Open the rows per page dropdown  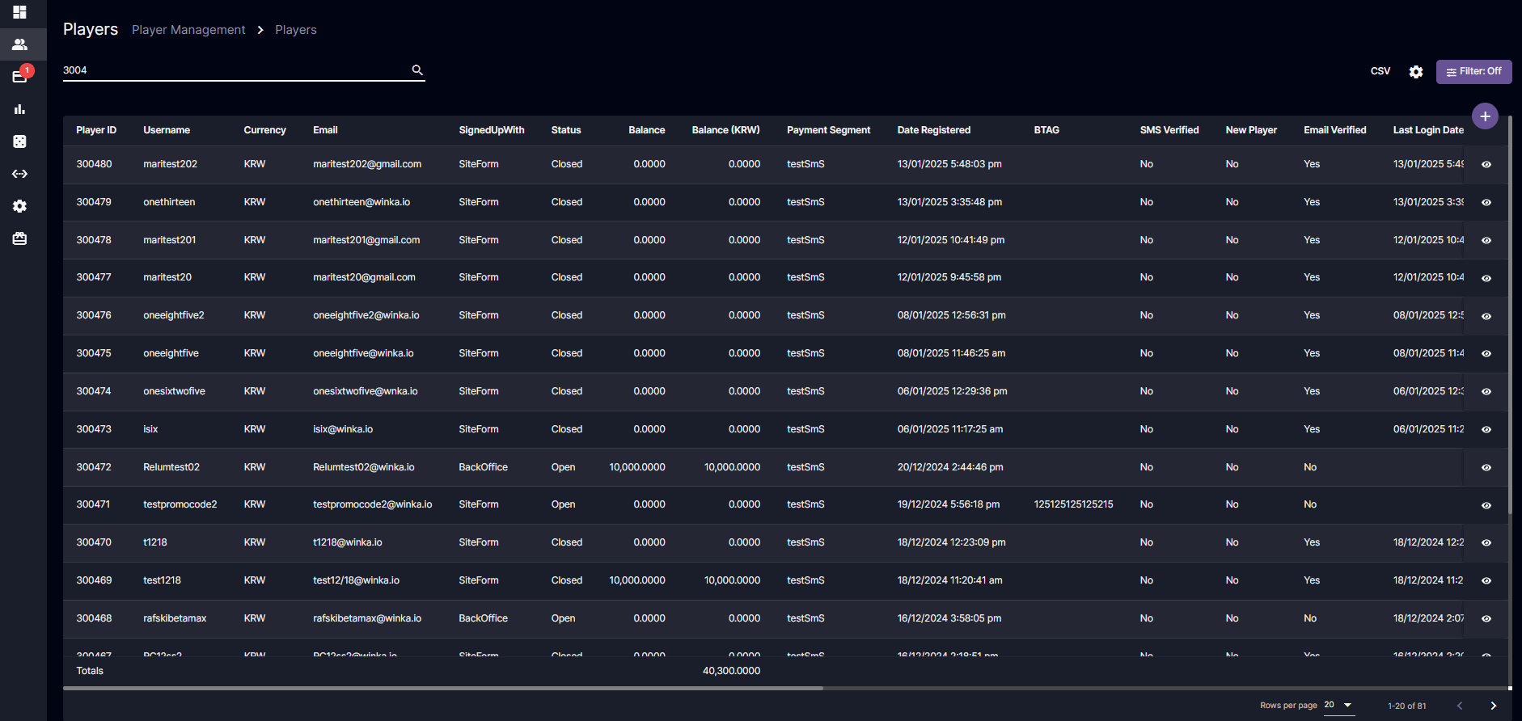coord(1338,706)
